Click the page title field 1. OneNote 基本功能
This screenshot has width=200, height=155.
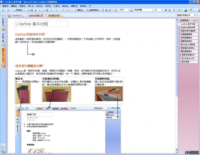click(41, 24)
